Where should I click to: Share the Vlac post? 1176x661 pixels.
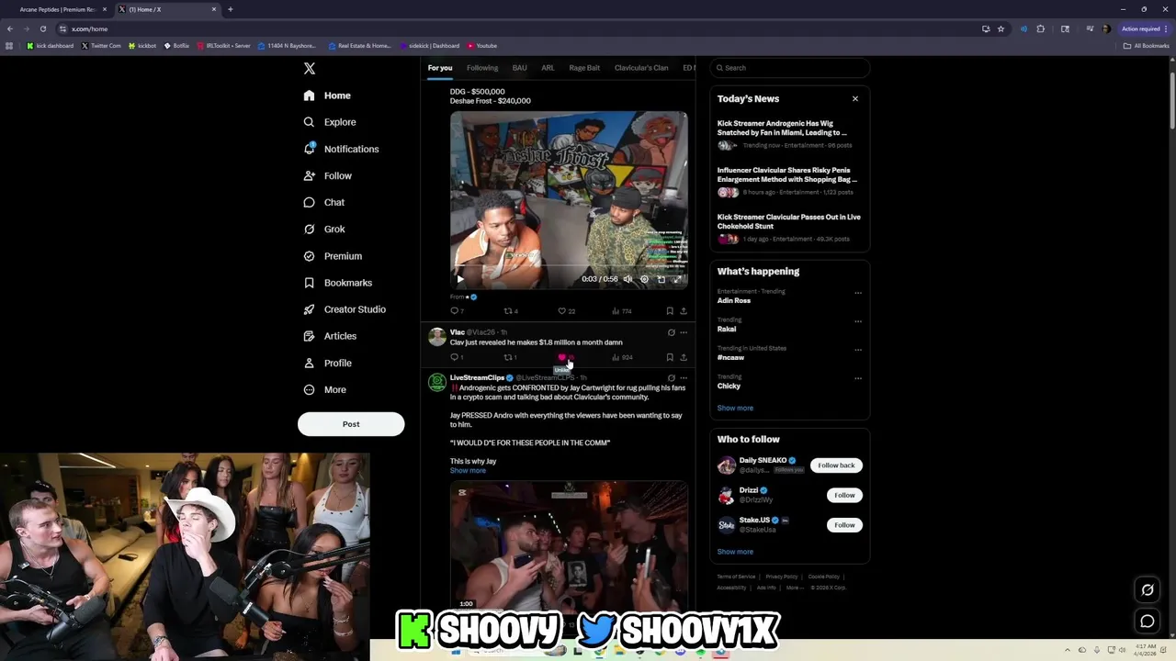click(683, 357)
